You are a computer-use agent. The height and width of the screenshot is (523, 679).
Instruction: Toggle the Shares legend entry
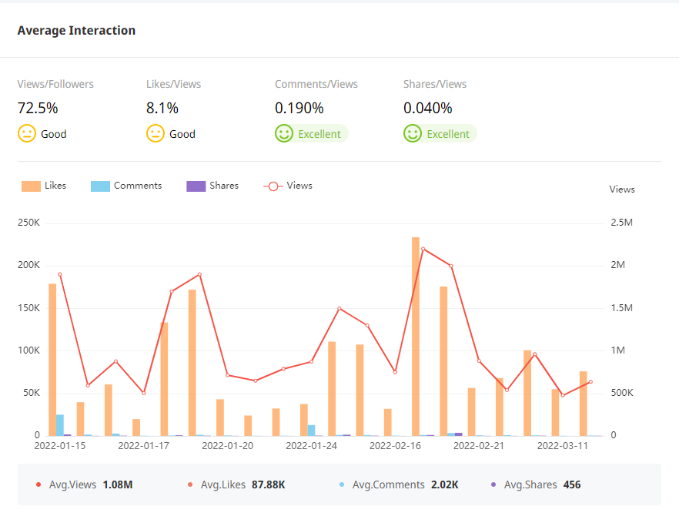coord(212,186)
